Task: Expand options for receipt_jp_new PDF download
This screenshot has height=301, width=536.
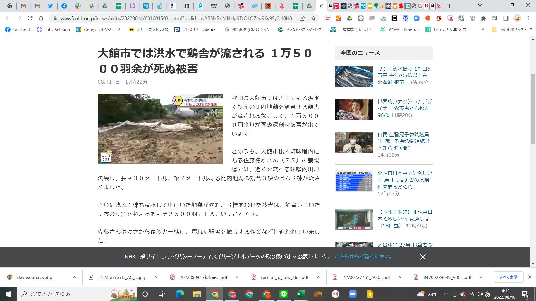Action: 318,277
